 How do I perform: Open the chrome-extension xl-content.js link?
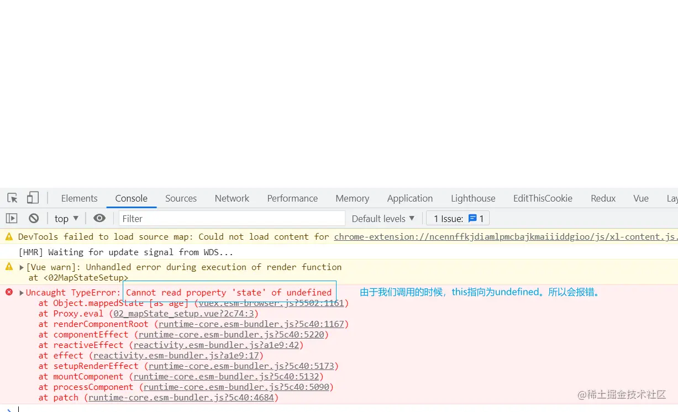tap(506, 236)
